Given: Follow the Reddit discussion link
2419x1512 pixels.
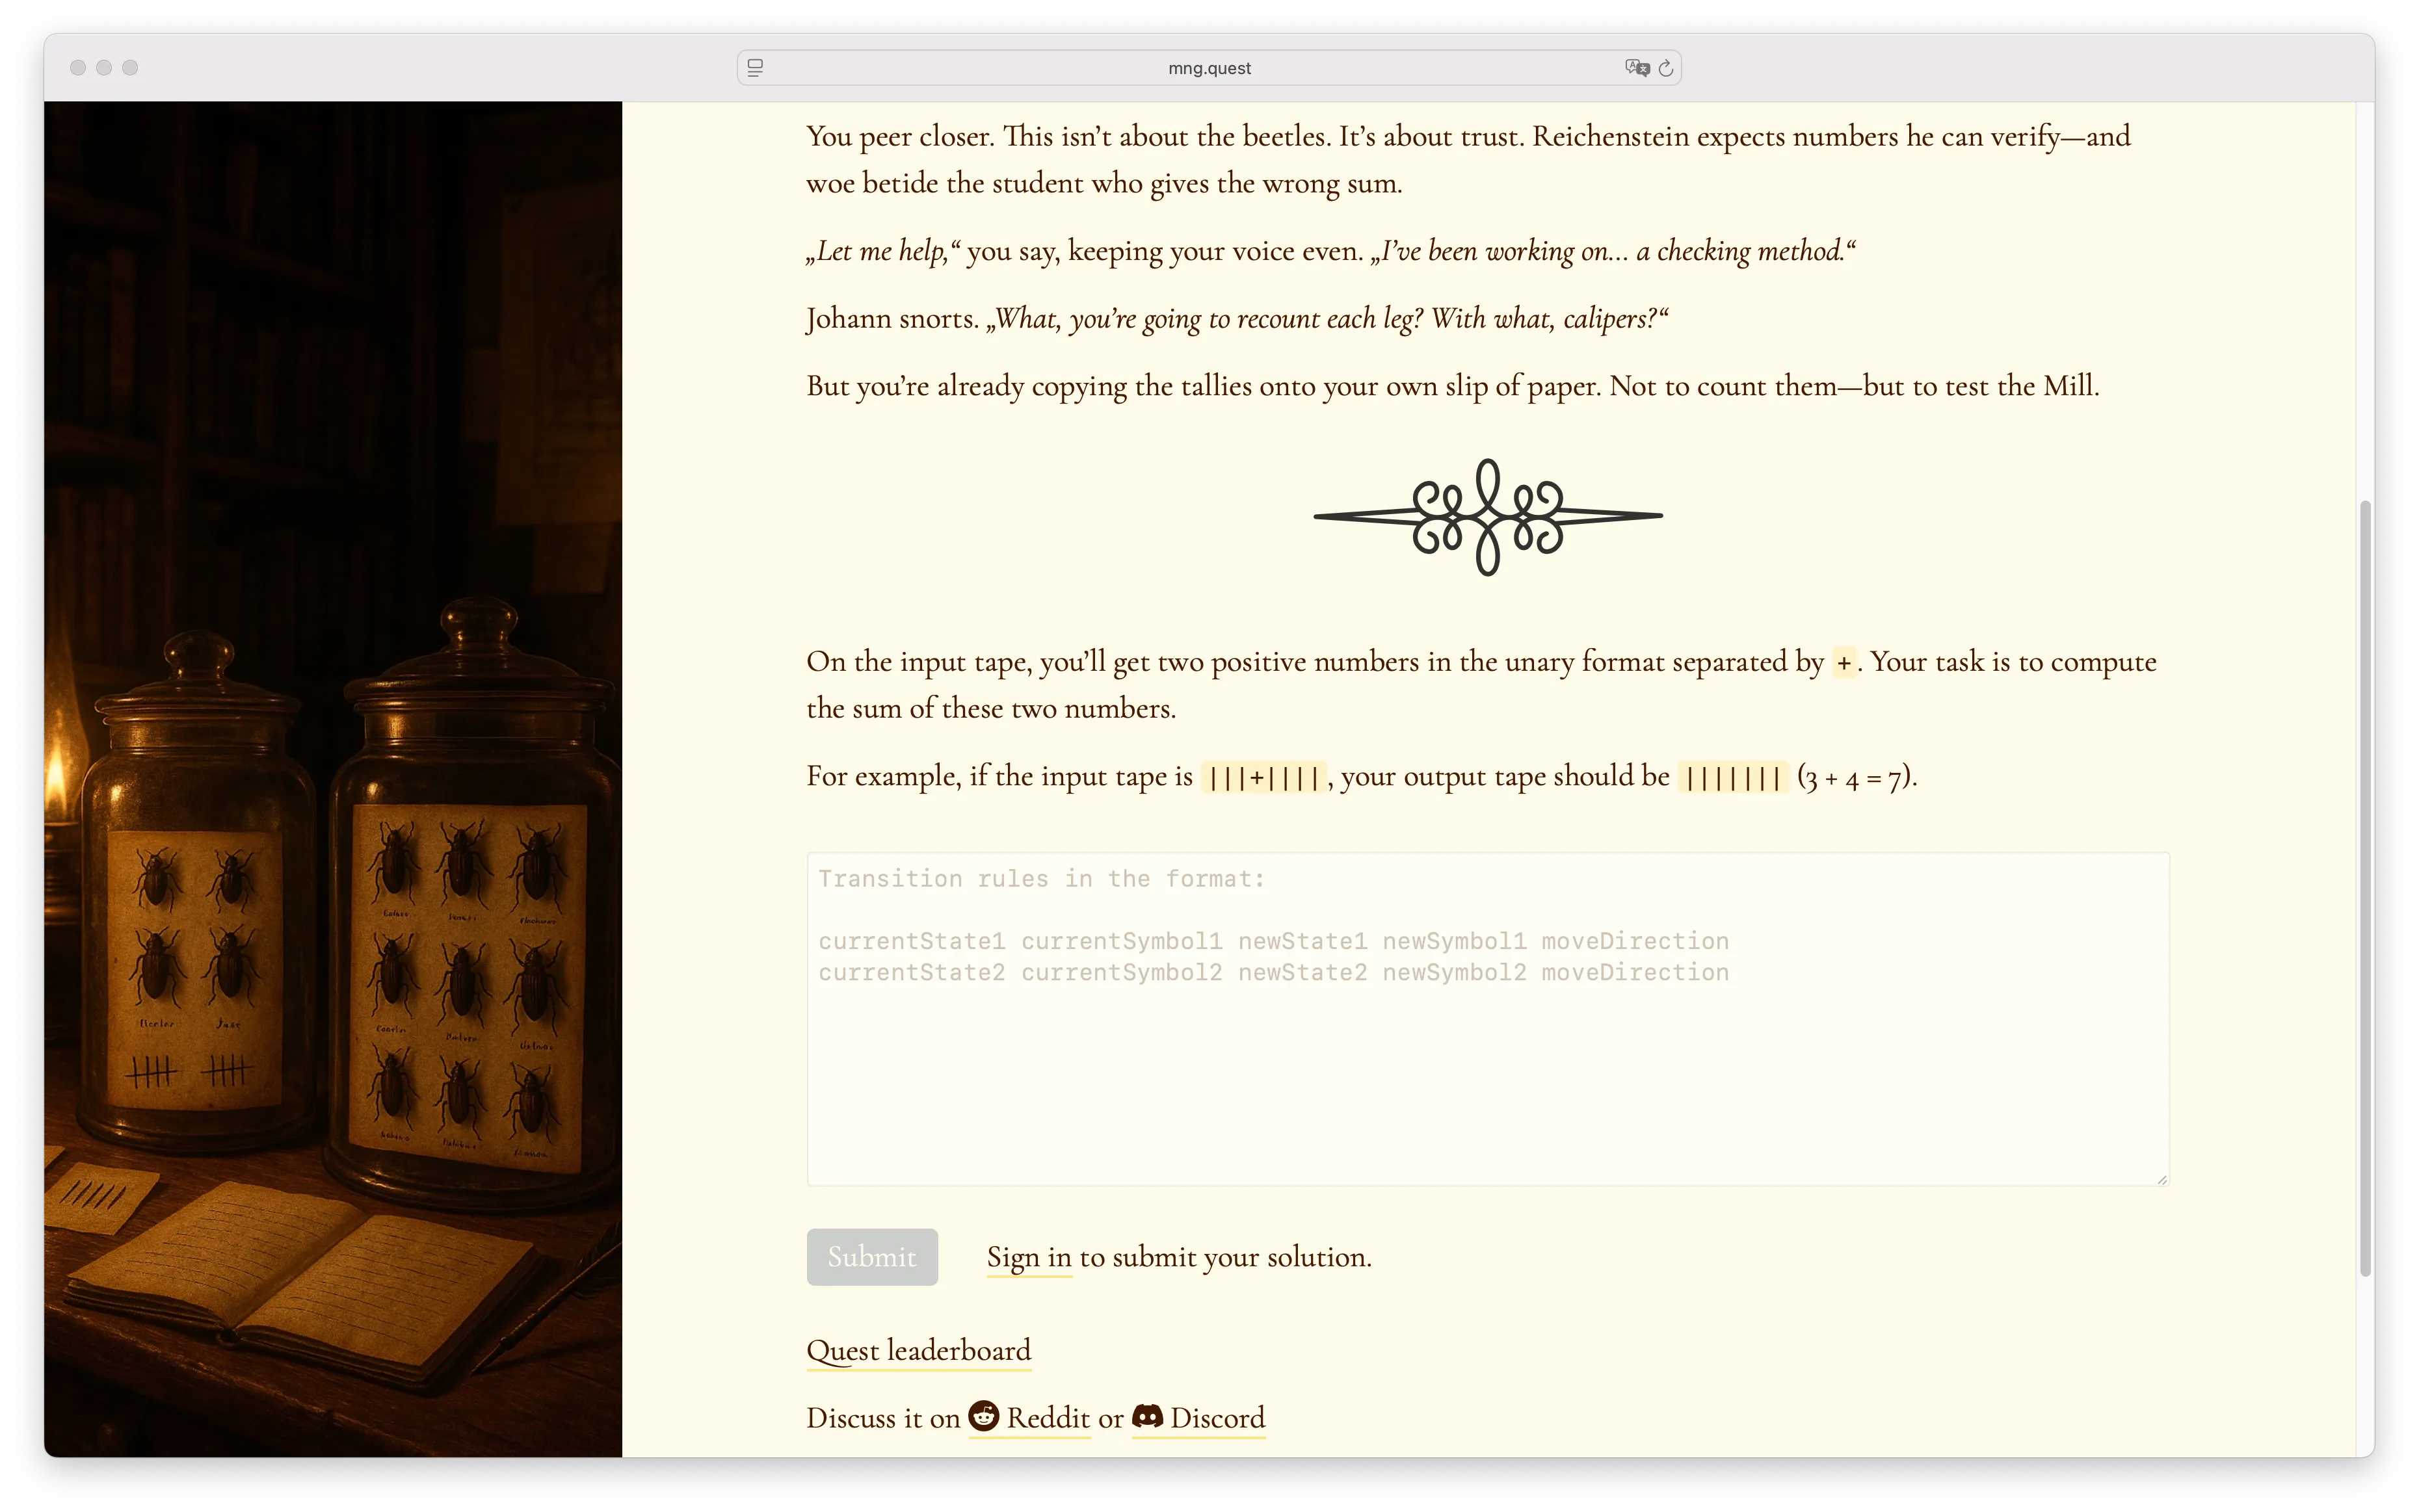Looking at the screenshot, I should click(1048, 1418).
